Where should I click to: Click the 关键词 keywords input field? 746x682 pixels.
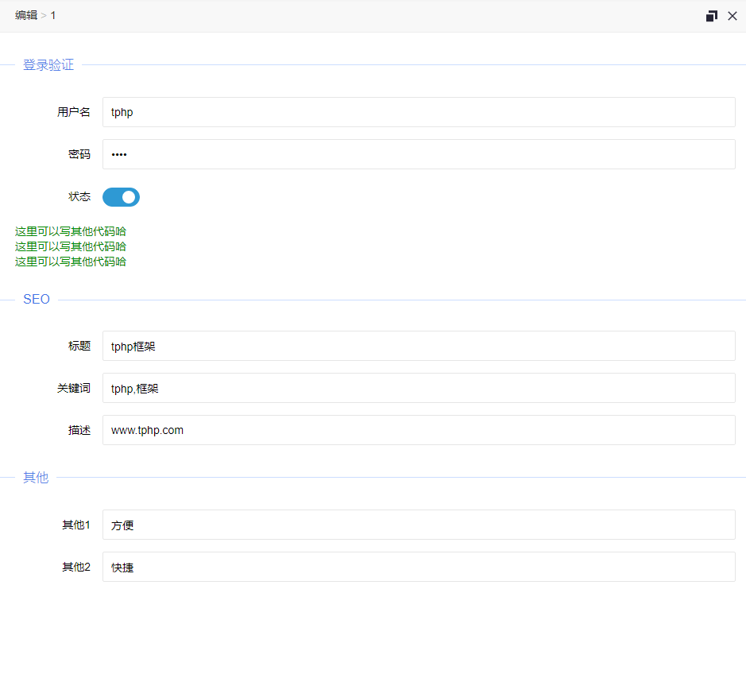pos(419,388)
